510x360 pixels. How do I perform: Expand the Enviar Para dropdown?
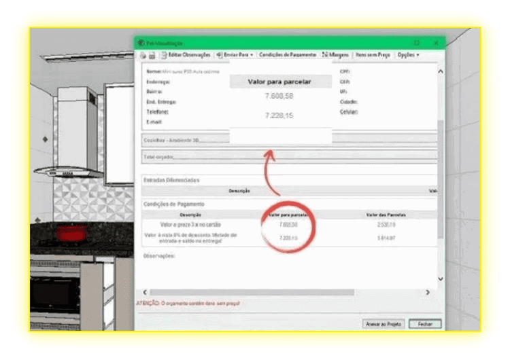pyautogui.click(x=235, y=54)
